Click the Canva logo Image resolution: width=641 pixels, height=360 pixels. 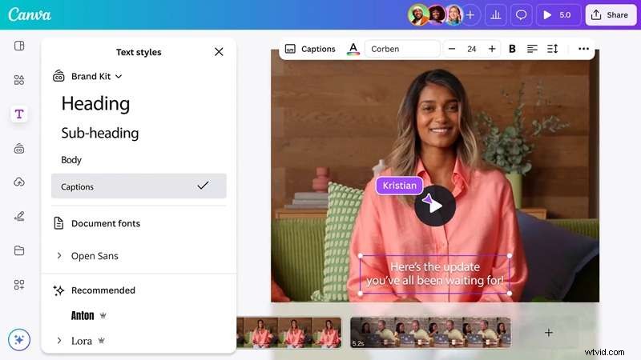tap(30, 14)
